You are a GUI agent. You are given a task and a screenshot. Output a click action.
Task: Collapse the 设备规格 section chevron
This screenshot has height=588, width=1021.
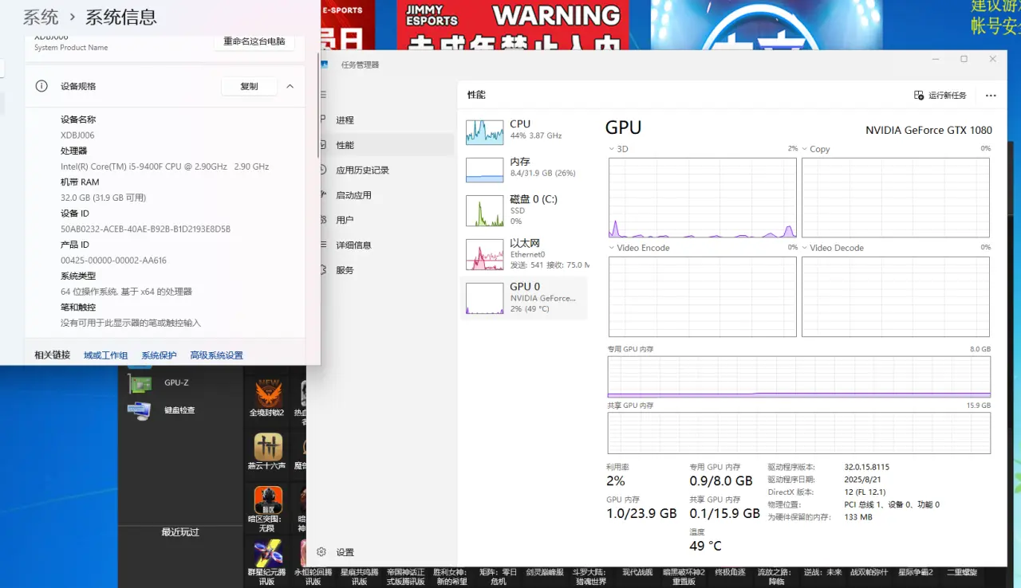click(x=290, y=86)
